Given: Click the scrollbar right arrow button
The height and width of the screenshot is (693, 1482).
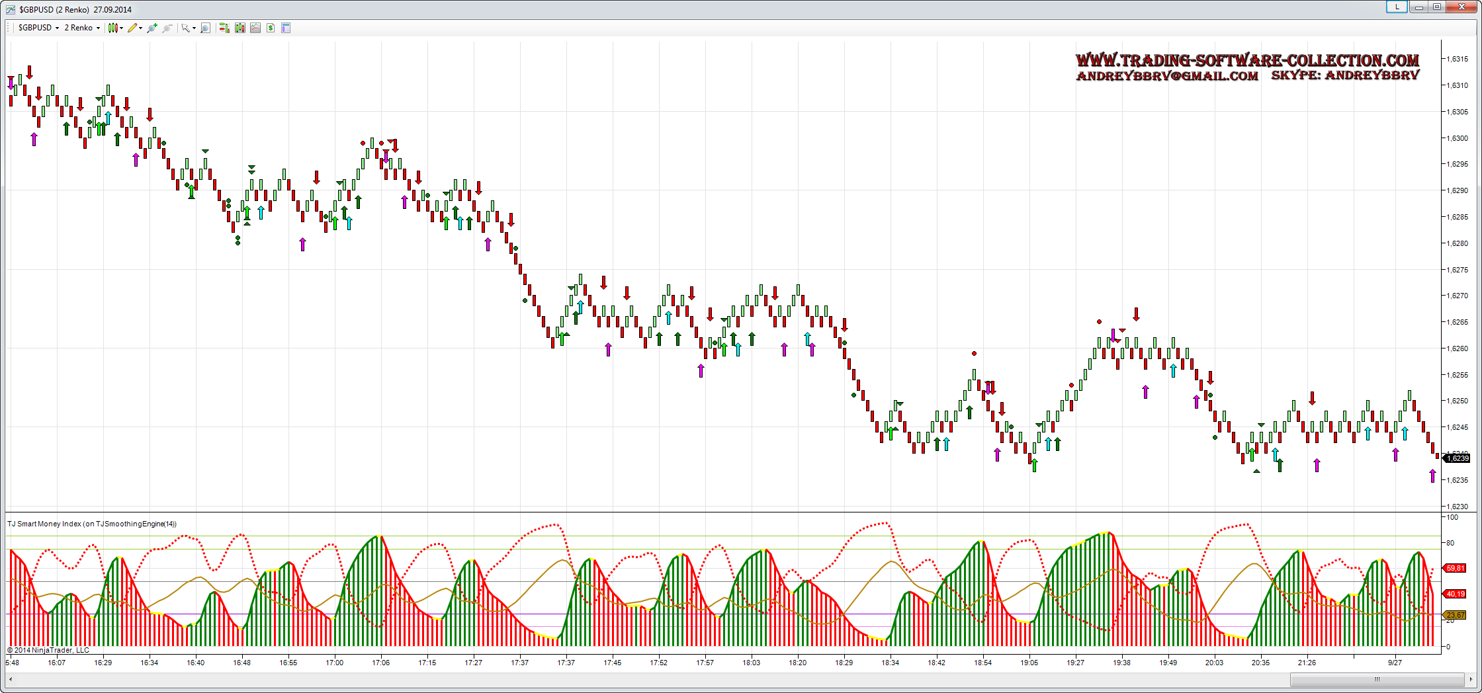Looking at the screenshot, I should pyautogui.click(x=1471, y=679).
